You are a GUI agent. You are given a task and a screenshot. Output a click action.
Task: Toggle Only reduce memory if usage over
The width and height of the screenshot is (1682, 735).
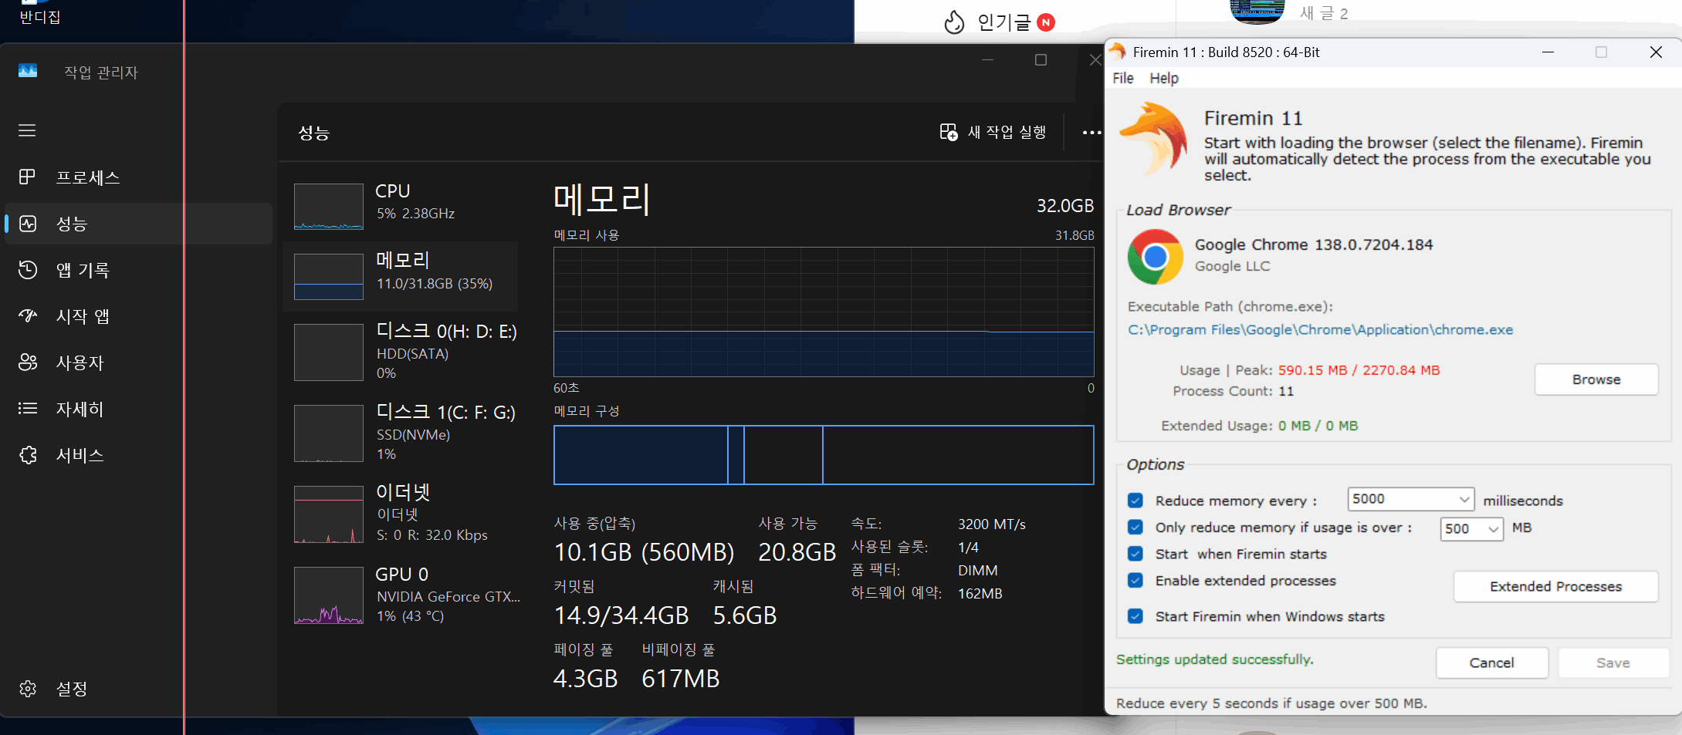(x=1135, y=528)
